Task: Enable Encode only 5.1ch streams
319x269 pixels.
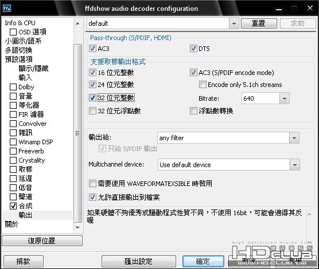Action: [x=203, y=85]
